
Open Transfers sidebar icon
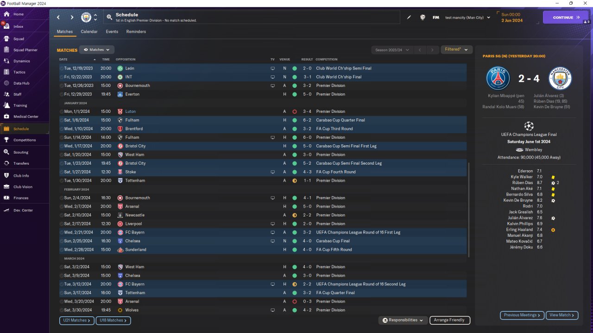point(6,163)
